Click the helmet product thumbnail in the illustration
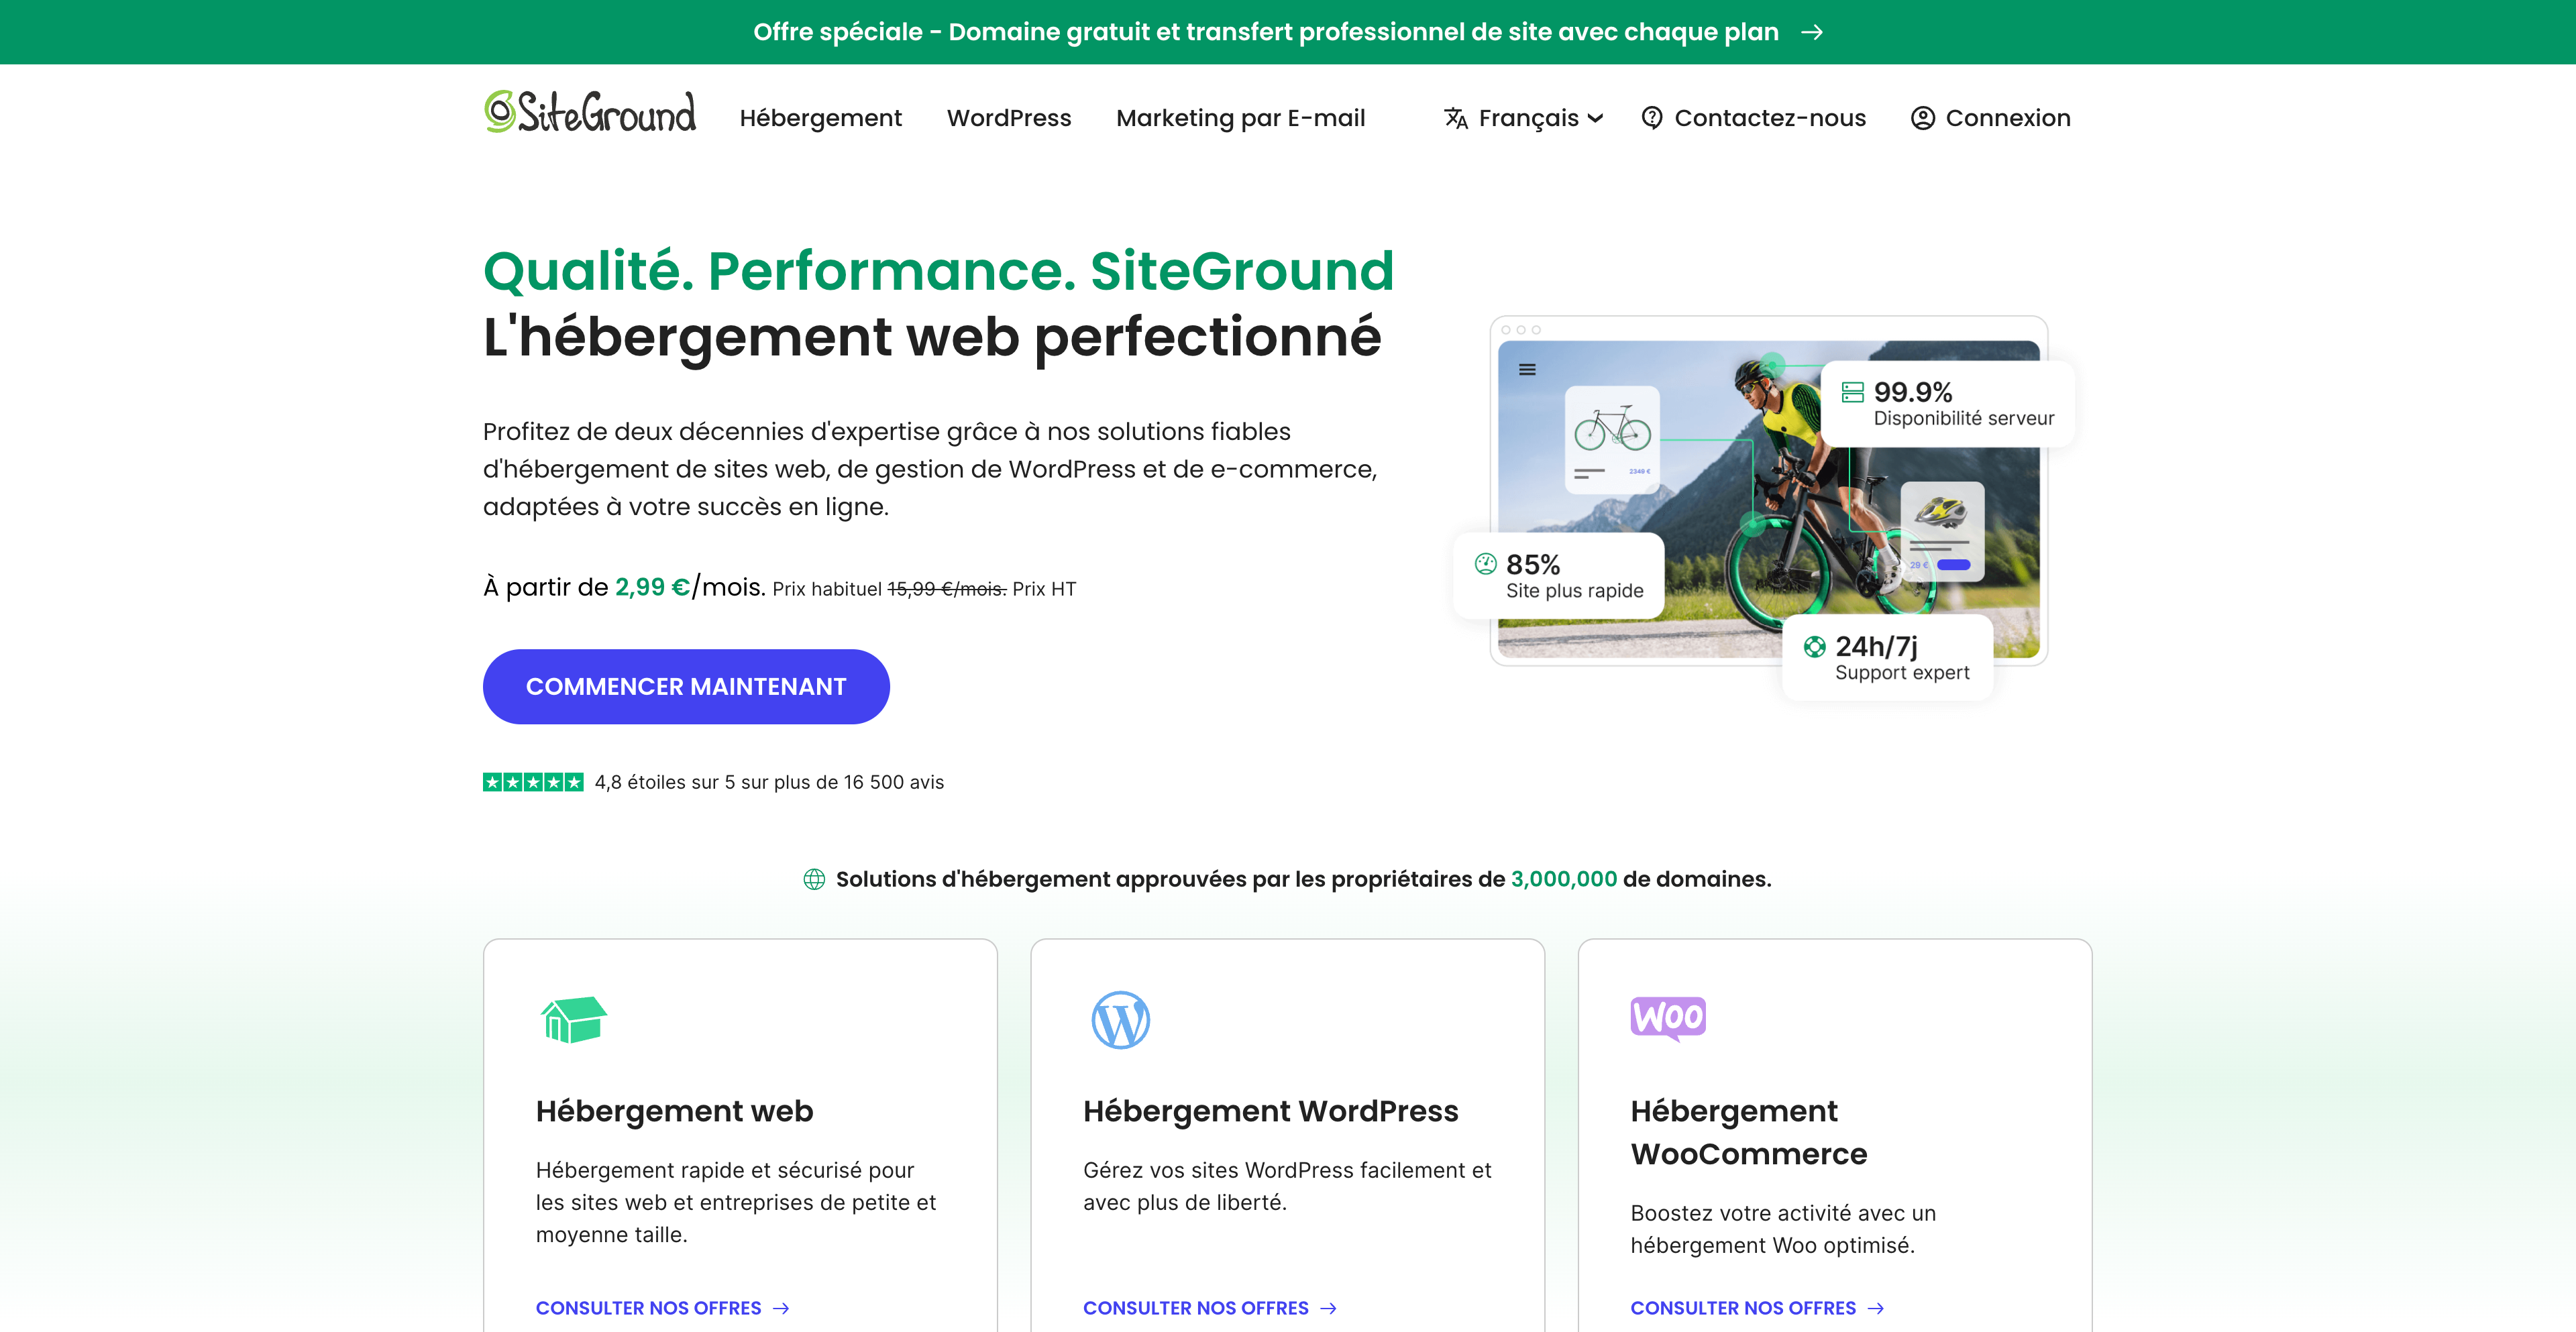Image resolution: width=2576 pixels, height=1332 pixels. click(1942, 531)
